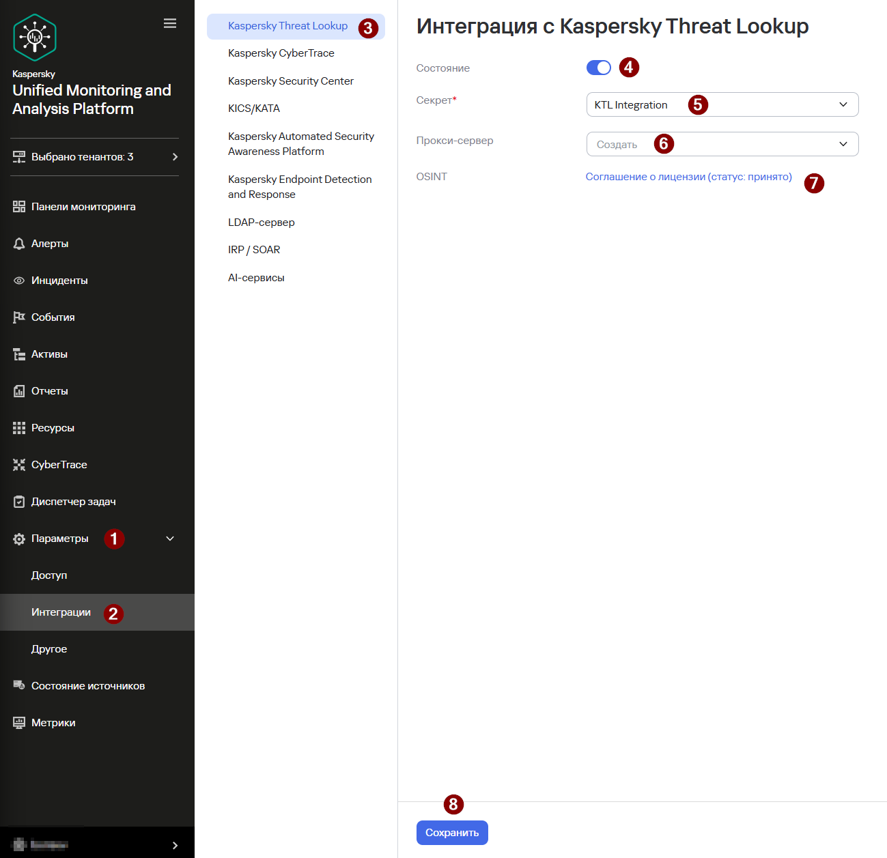887x858 pixels.
Task: Open the Ресурсы section
Action: click(53, 428)
